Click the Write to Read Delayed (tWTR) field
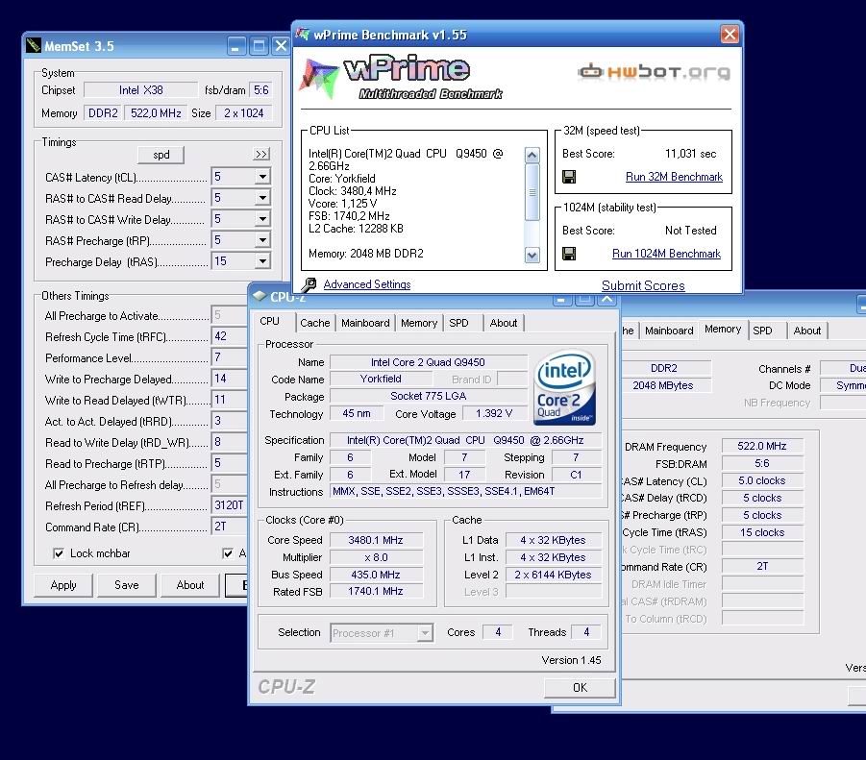The image size is (866, 760). click(229, 400)
